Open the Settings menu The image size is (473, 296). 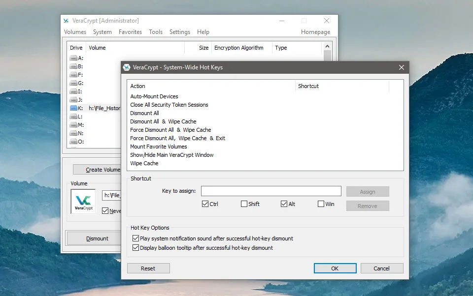[180, 32]
